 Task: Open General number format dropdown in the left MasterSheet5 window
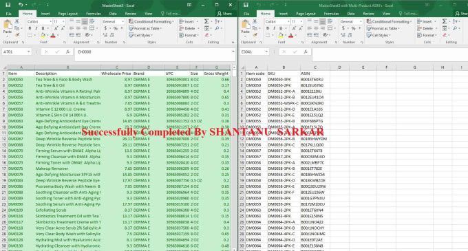(123, 21)
